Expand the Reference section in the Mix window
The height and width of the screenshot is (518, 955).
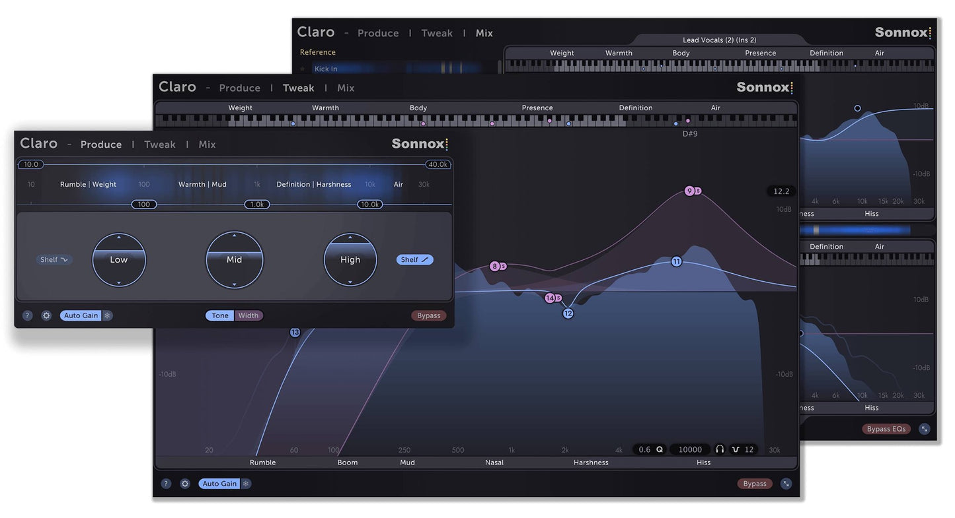click(317, 51)
